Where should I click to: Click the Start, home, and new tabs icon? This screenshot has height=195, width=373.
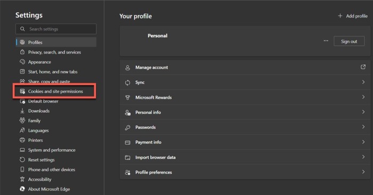[x=22, y=71]
